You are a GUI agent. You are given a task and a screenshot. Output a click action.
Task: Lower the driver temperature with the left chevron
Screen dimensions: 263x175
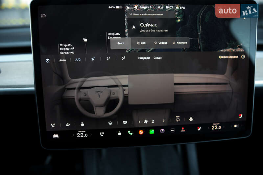73,135
